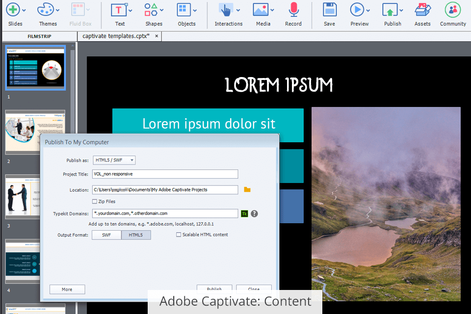Click the Typekit Domains input field
Screen dimensions: 471x314
[x=165, y=213]
